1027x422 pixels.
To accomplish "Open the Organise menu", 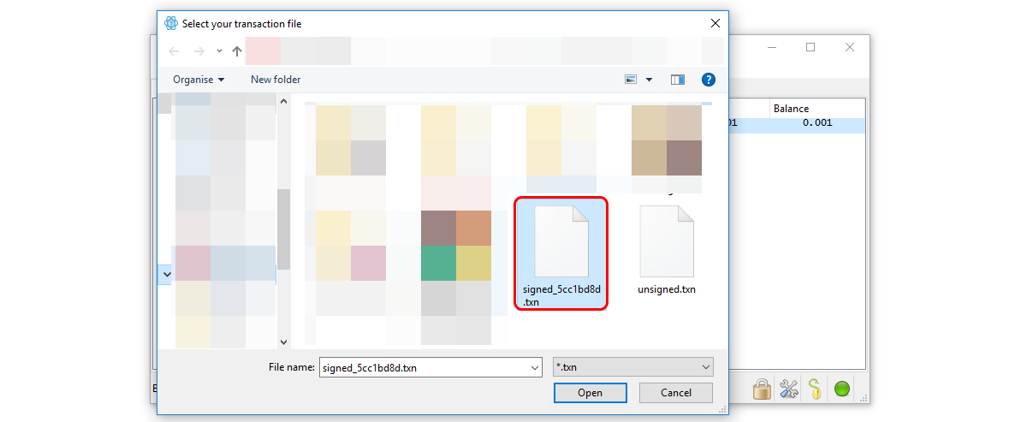I will point(199,80).
